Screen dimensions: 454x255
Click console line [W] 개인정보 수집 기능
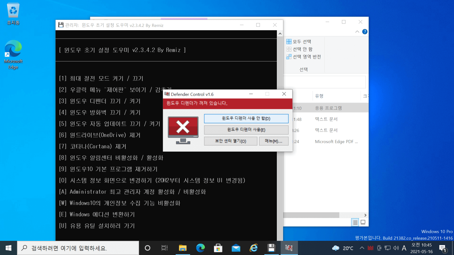click(119, 203)
